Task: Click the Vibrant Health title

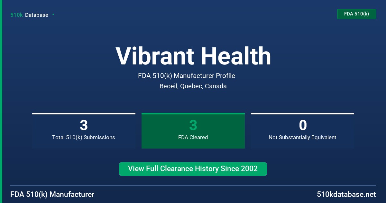Action: (x=193, y=56)
